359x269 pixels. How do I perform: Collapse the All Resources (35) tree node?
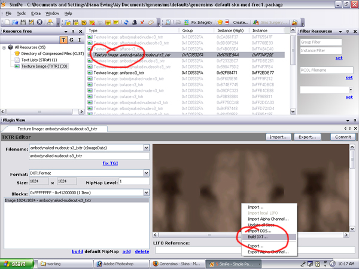(x=4, y=48)
